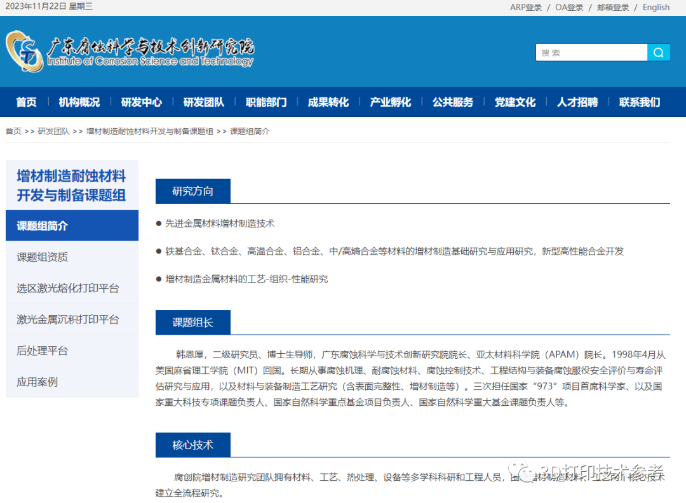Screen dimensions: 686x503
Task: Open 研发团队 navigation item
Action: tap(203, 102)
